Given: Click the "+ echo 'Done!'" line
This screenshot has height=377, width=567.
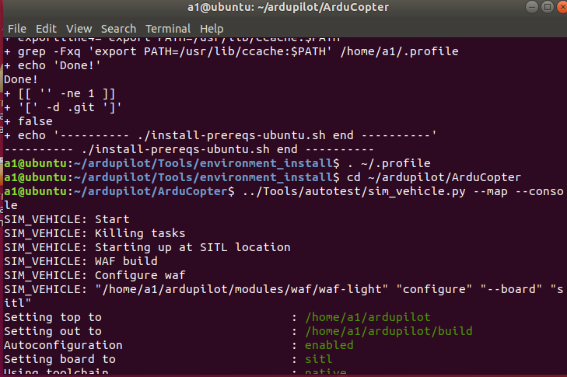Looking at the screenshot, I should [52, 65].
